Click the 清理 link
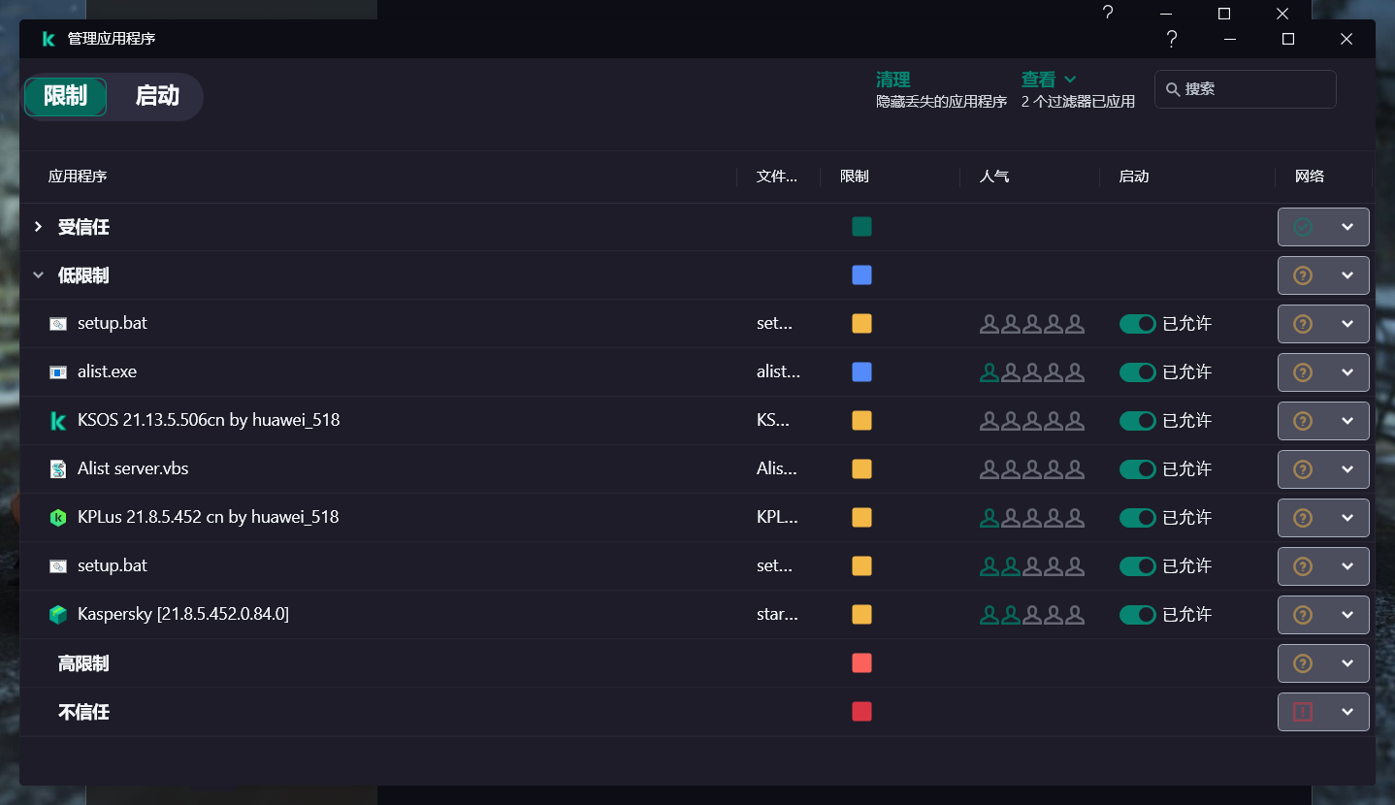The image size is (1395, 805). tap(893, 80)
